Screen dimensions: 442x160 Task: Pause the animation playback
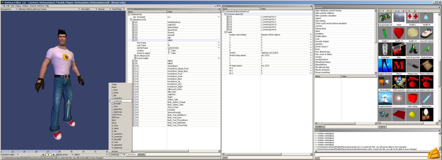point(49,155)
